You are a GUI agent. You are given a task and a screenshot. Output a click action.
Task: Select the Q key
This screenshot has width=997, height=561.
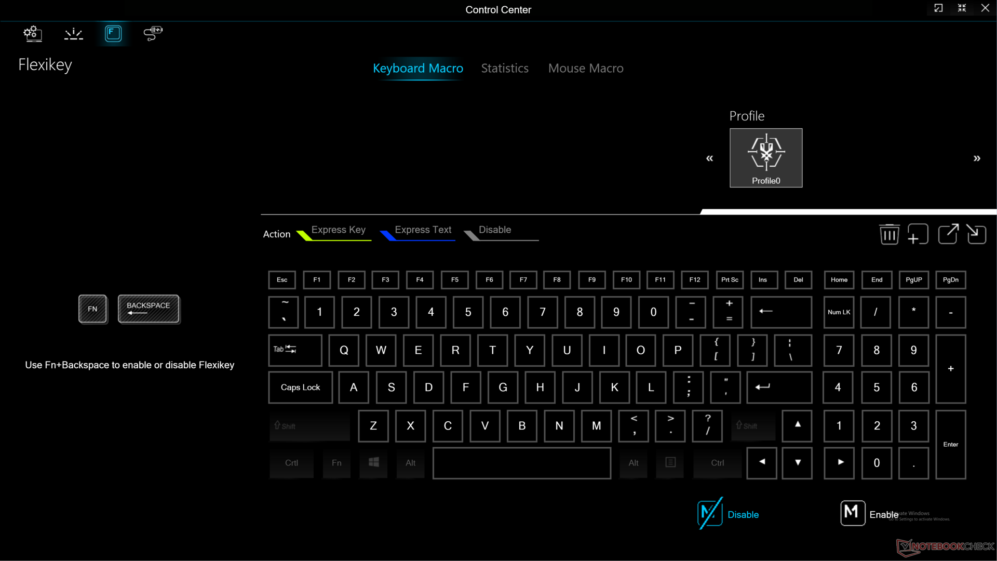coord(344,350)
